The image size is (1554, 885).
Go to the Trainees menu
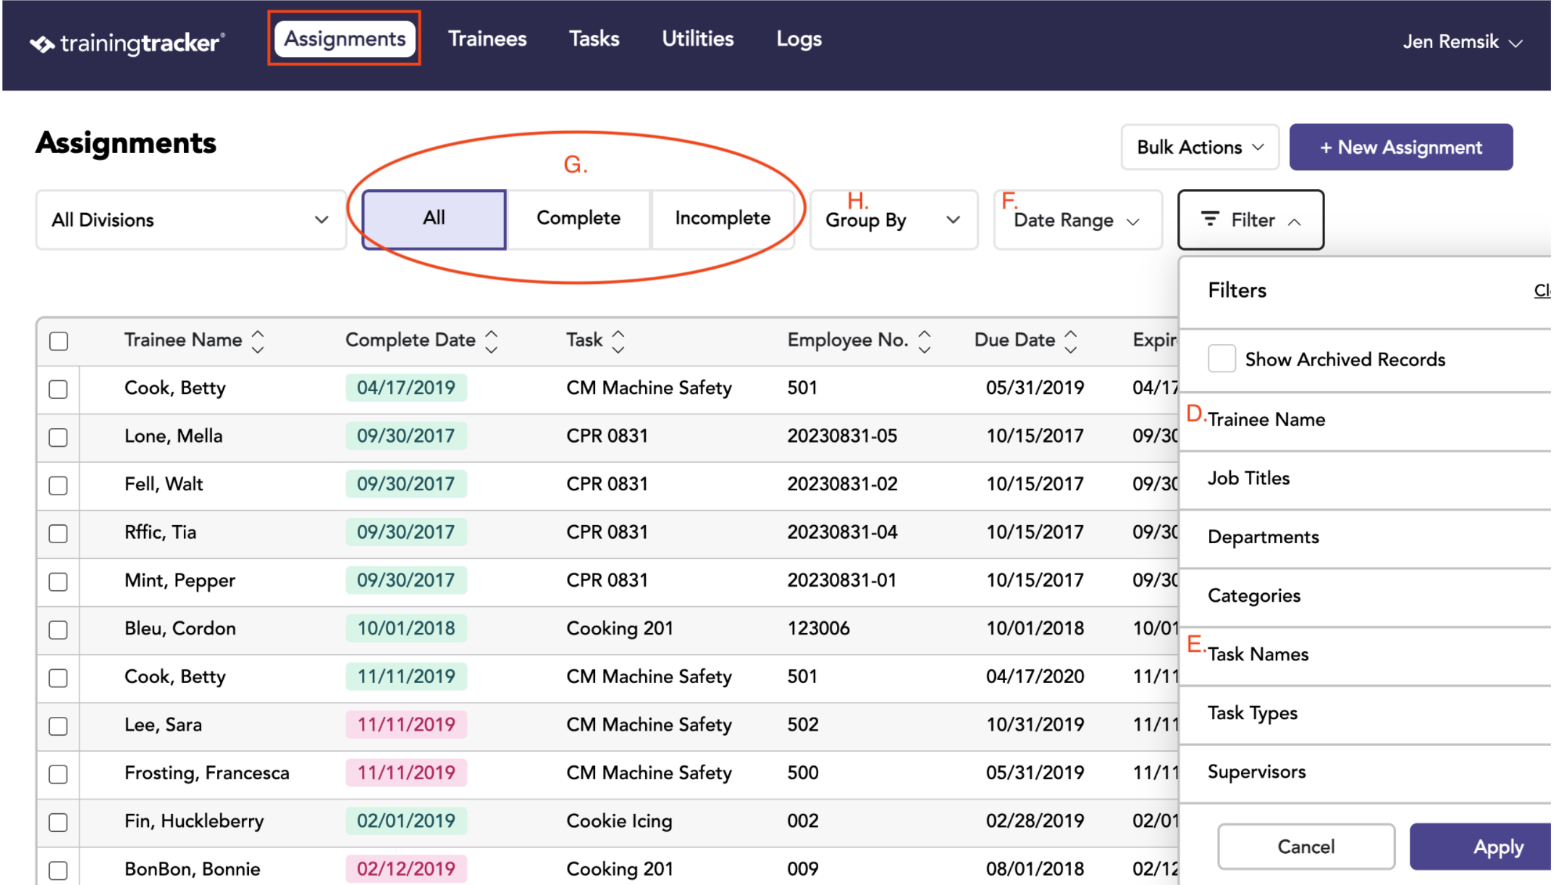tap(487, 39)
